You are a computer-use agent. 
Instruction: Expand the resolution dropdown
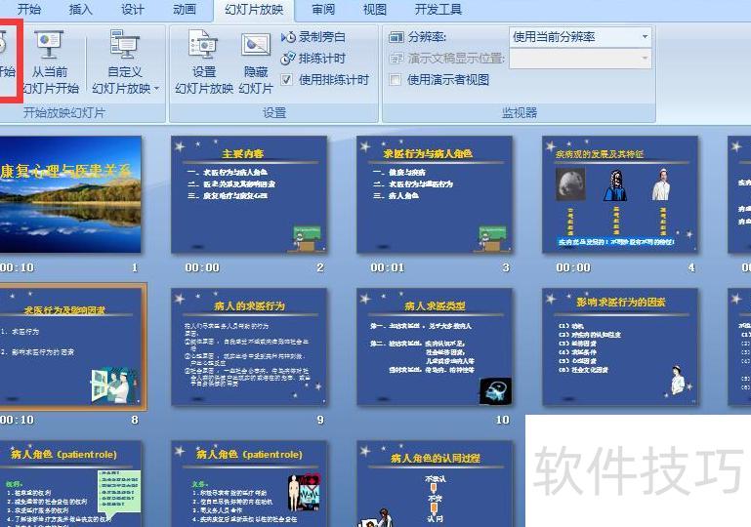click(x=645, y=37)
